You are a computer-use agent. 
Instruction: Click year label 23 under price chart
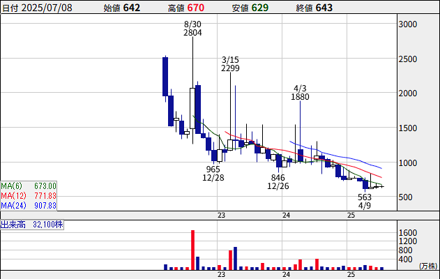point(222,216)
